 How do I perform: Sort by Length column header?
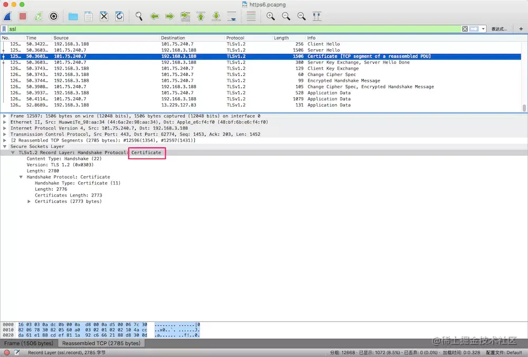[x=289, y=37]
